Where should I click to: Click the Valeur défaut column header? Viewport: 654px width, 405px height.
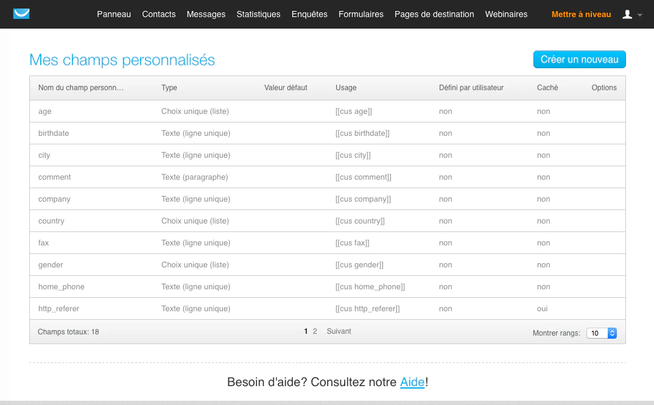tap(286, 88)
